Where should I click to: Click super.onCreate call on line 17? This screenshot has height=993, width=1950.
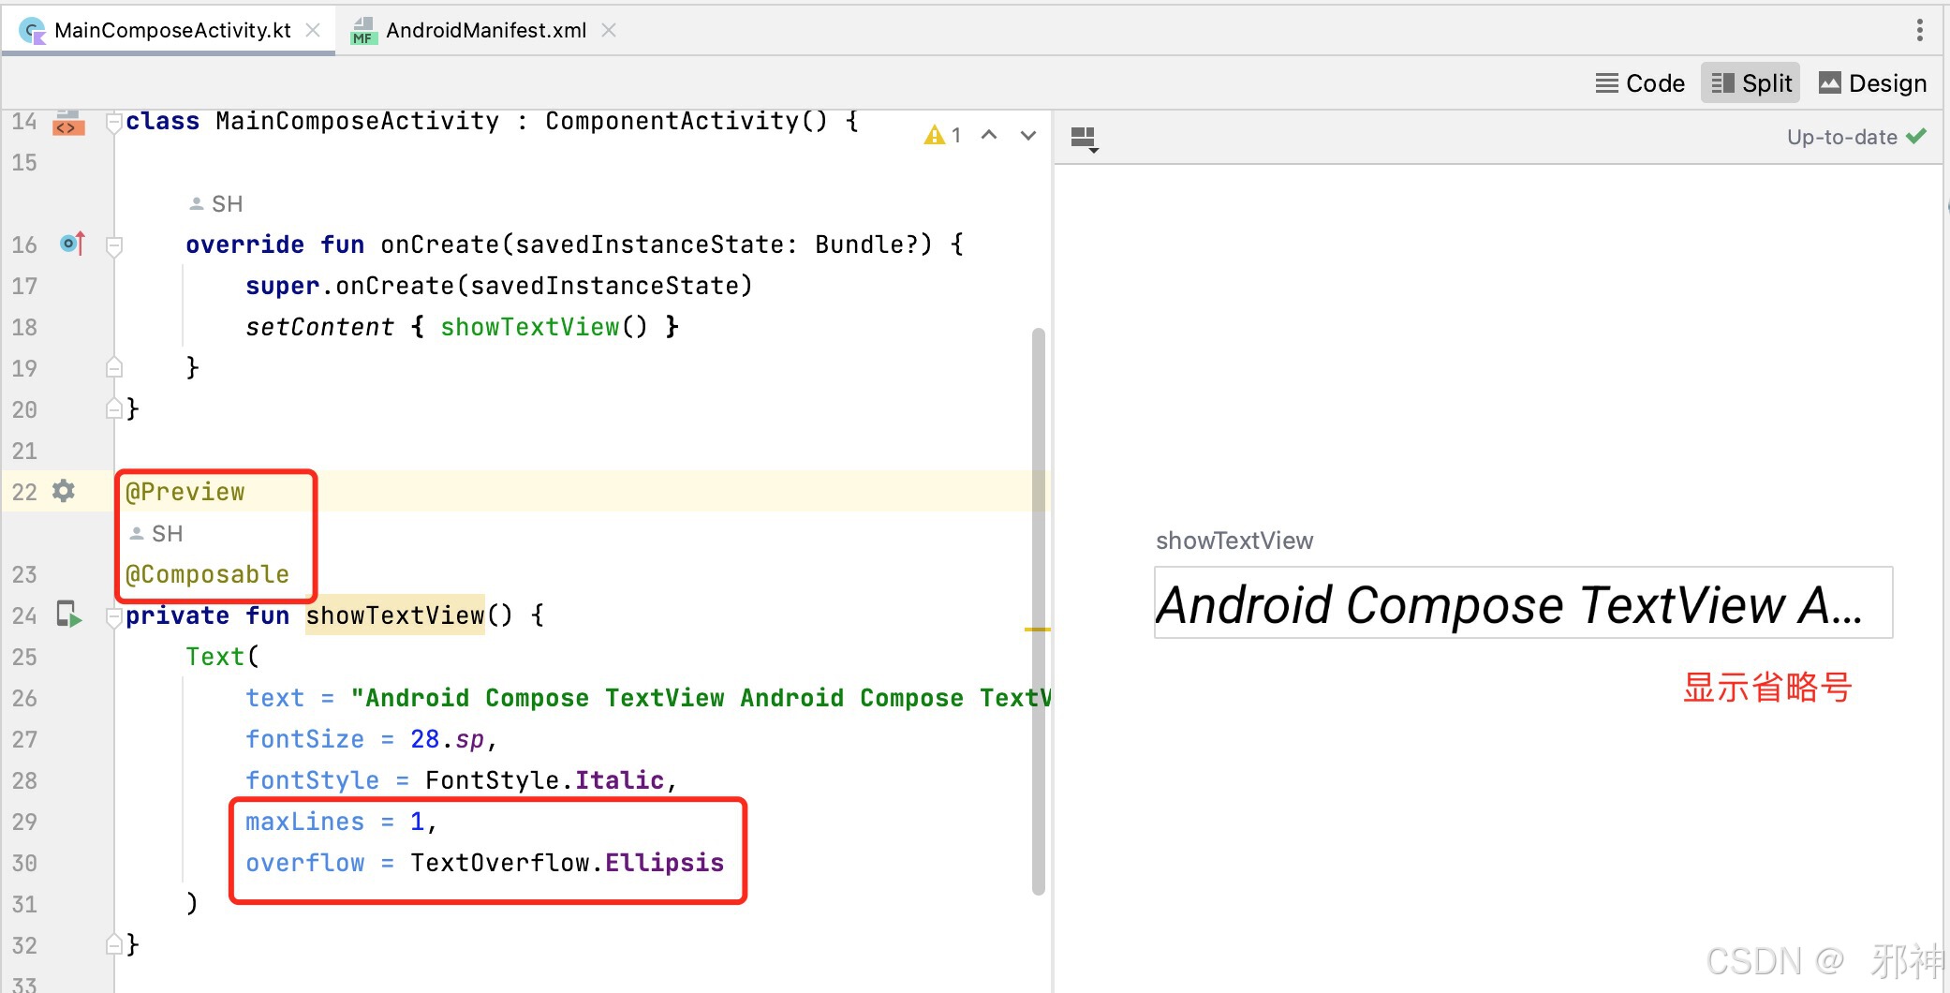click(498, 286)
